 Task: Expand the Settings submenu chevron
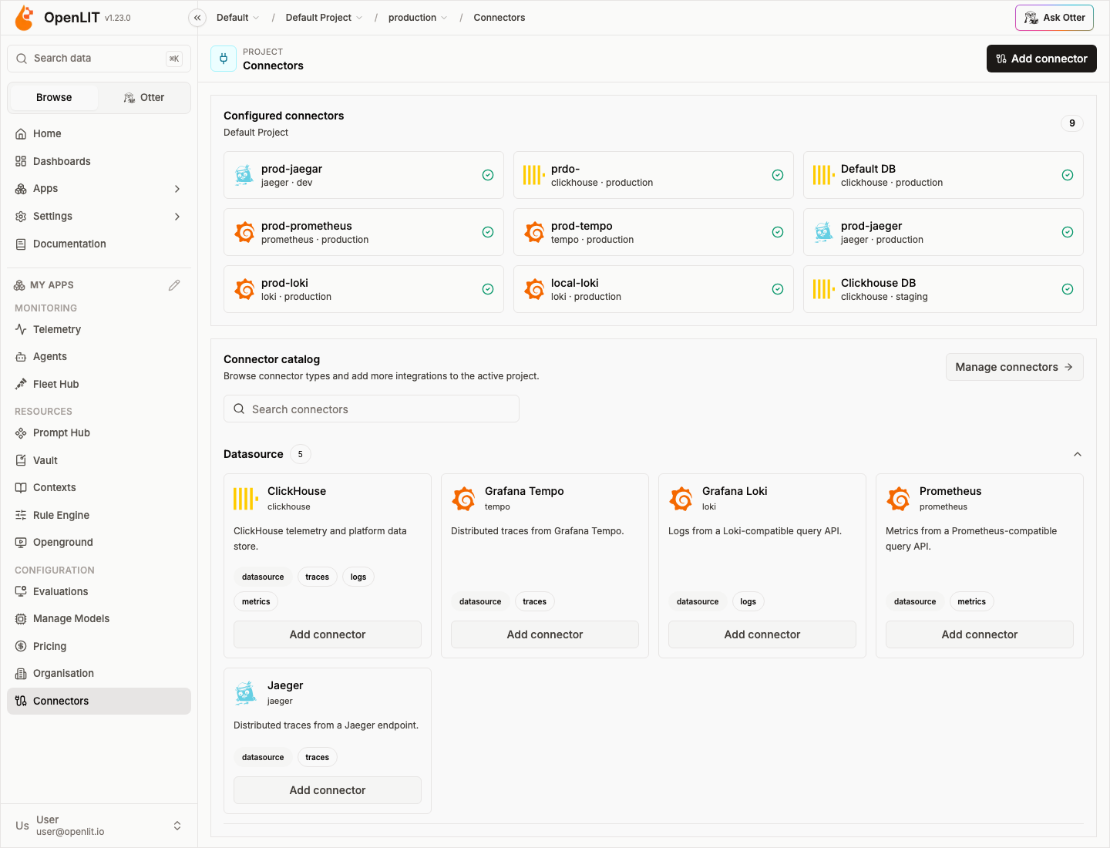(x=177, y=217)
